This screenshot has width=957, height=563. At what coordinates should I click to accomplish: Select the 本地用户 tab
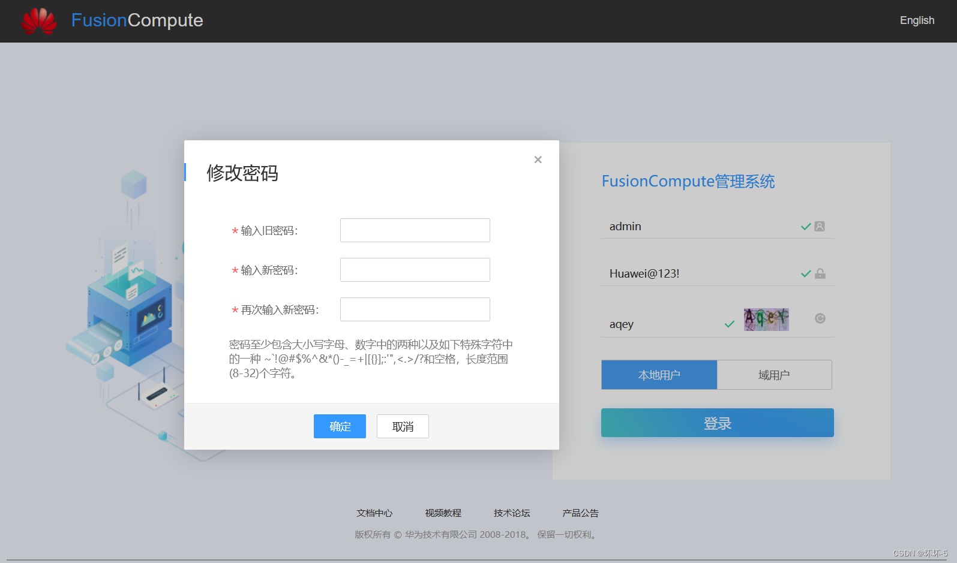point(659,375)
